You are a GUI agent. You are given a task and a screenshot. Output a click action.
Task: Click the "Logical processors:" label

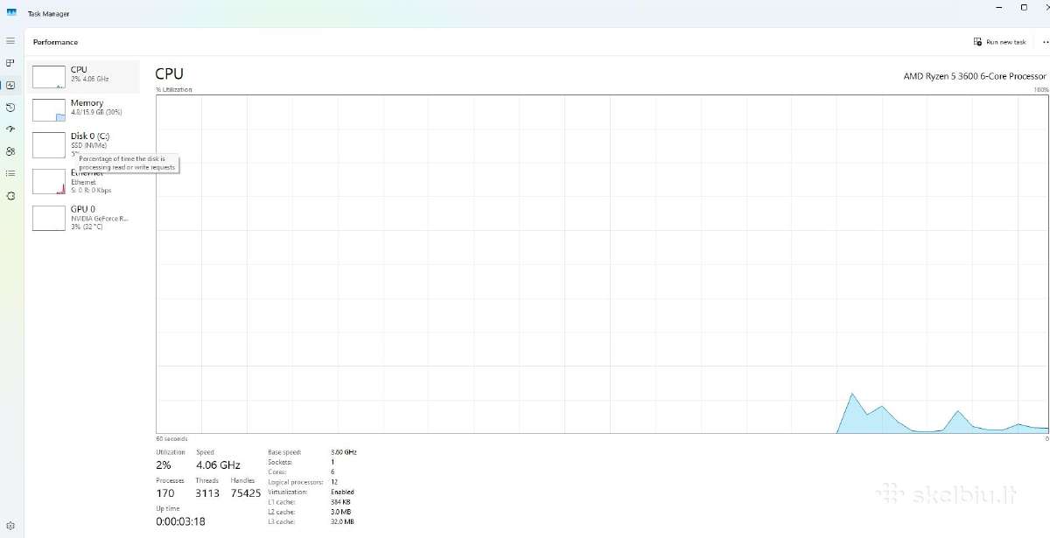point(296,482)
